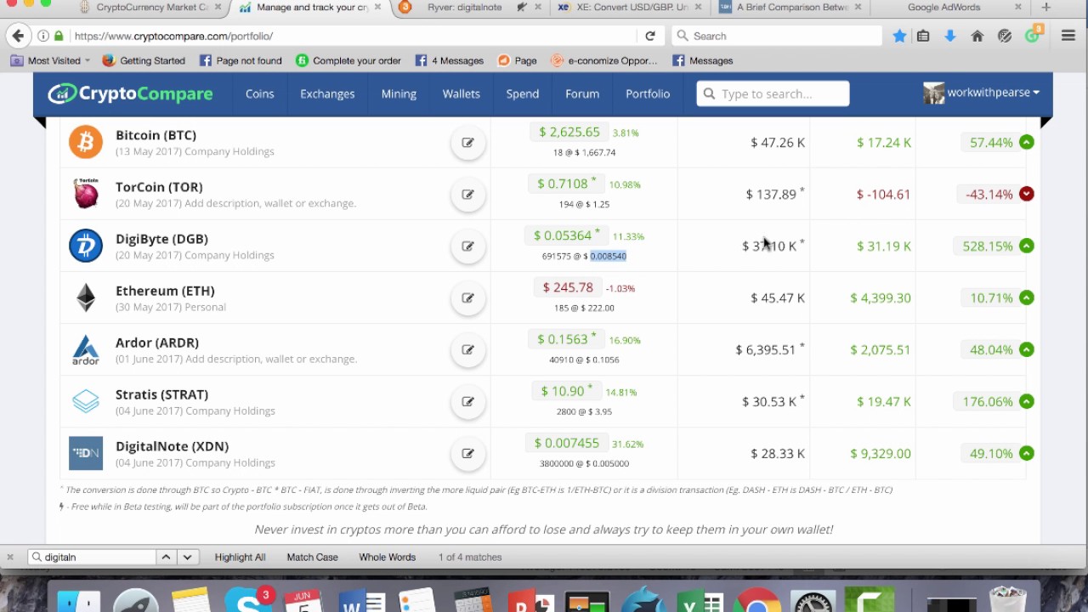Go to browser home page icon
Image resolution: width=1088 pixels, height=612 pixels.
pos(977,36)
